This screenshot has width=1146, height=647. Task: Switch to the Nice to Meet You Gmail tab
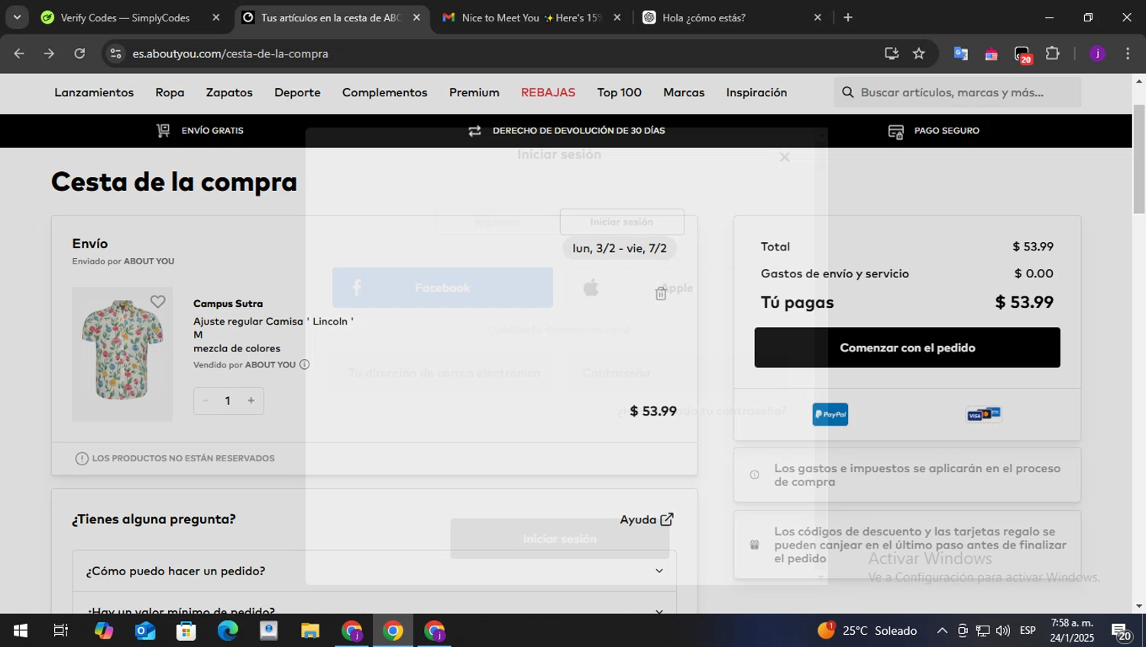click(x=532, y=18)
